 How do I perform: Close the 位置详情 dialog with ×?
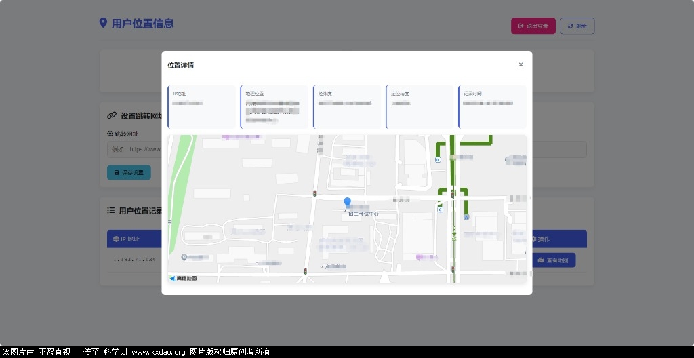tap(520, 64)
